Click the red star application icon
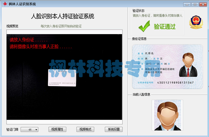Image resolution: width=209 pixels, height=137 pixels. (x=5, y=4)
